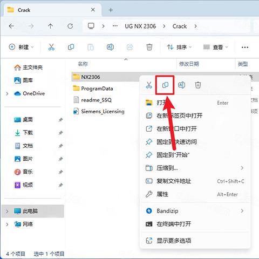Click the Rename icon in context menu
The width and height of the screenshot is (259, 259).
coord(181,85)
